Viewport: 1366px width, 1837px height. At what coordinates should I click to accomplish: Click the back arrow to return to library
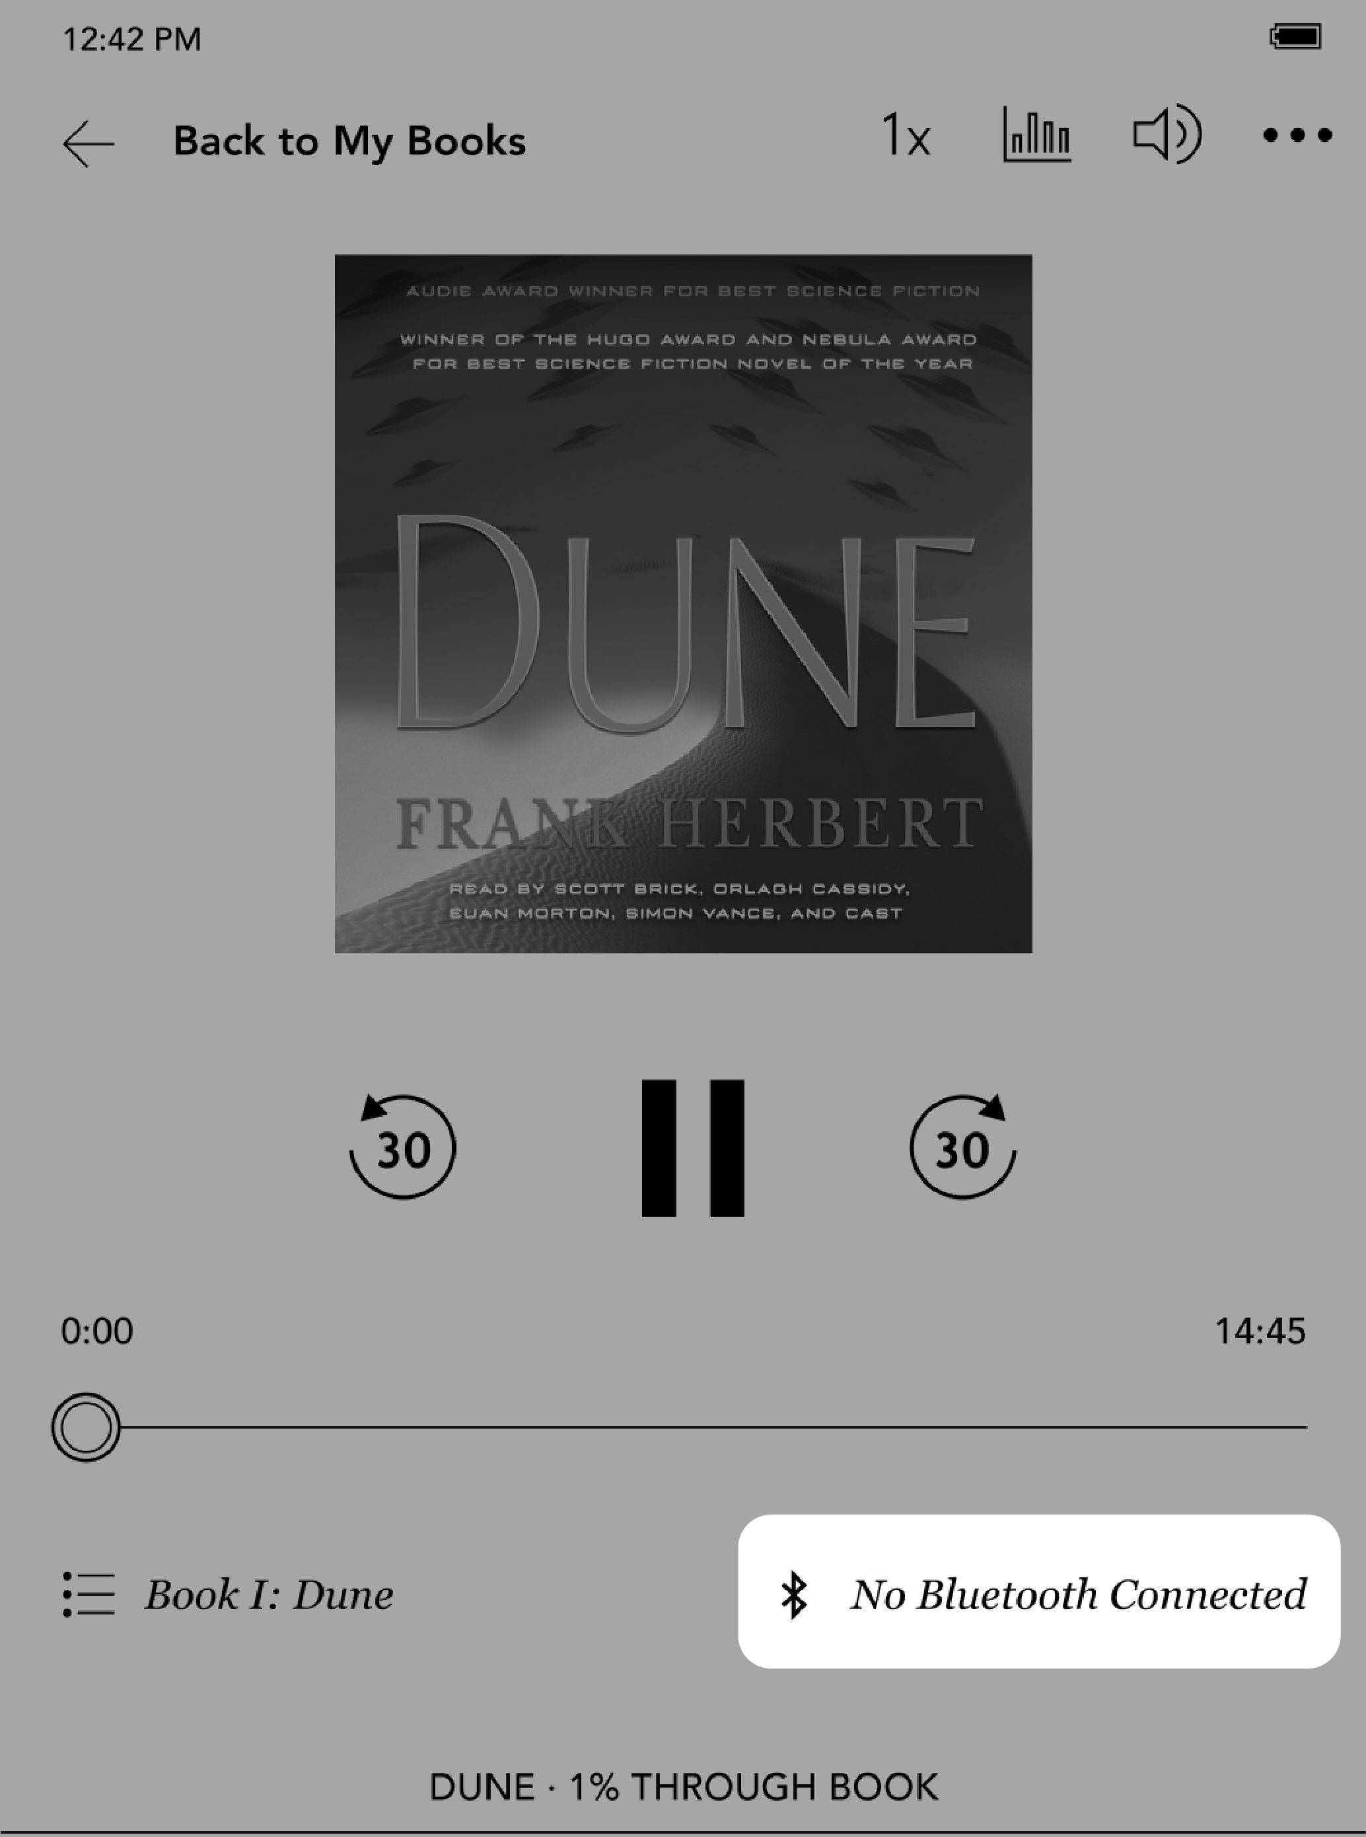[89, 139]
